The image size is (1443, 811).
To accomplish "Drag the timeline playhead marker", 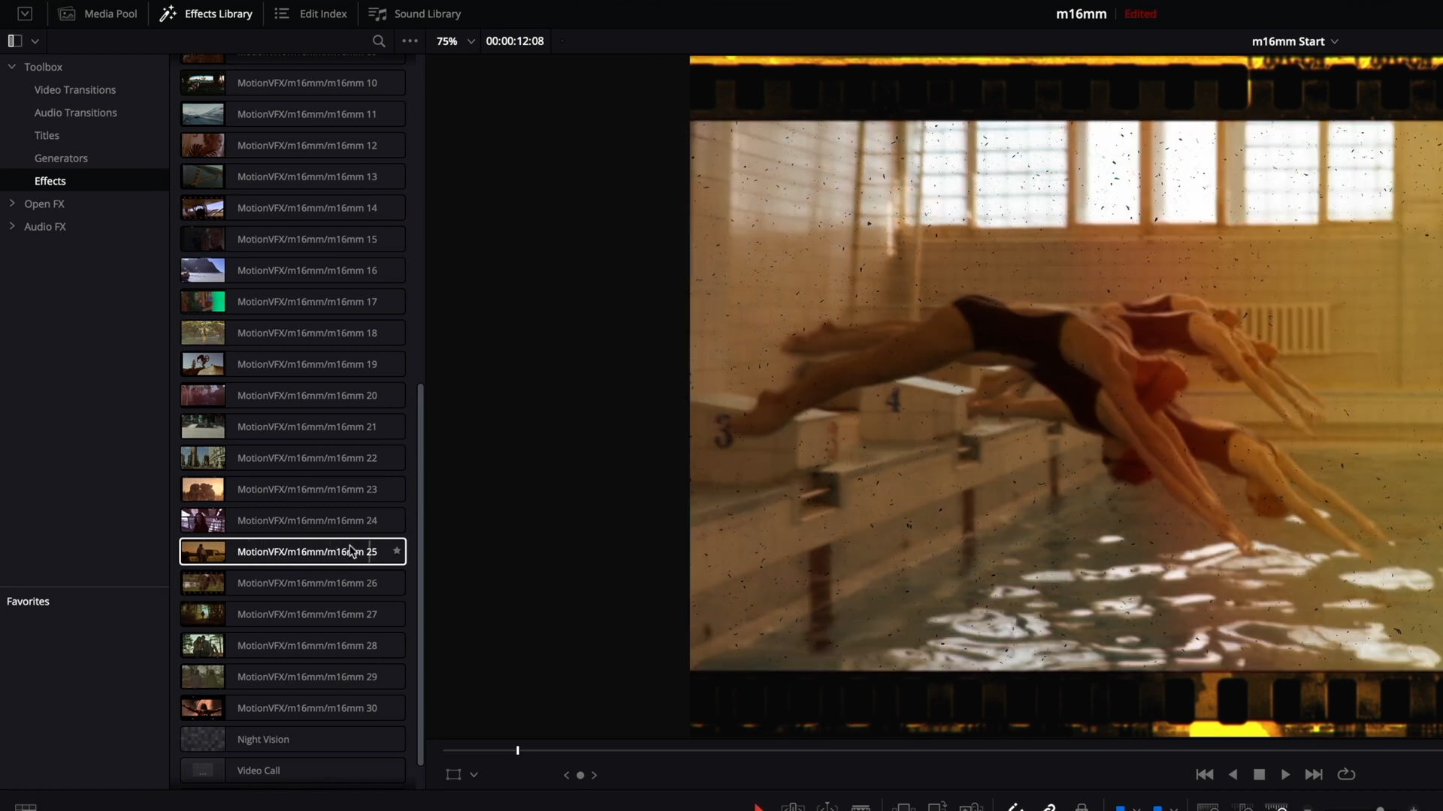I will [x=517, y=751].
